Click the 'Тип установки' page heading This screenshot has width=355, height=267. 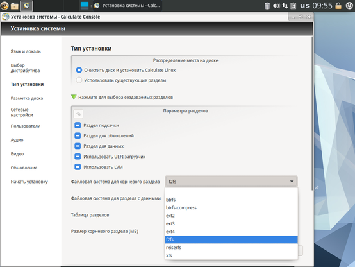(91, 49)
